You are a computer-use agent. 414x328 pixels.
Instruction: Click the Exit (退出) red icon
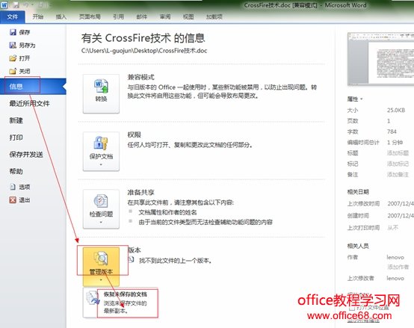(13, 199)
